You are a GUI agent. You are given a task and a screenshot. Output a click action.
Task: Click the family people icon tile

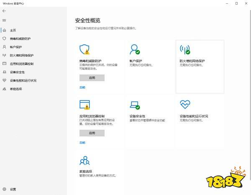pyautogui.click(x=85, y=161)
